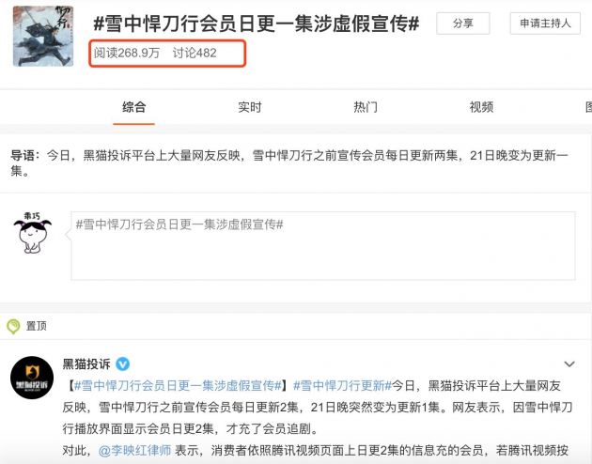Click the green 置顶 pin icon
This screenshot has height=464, width=592.
click(x=13, y=326)
